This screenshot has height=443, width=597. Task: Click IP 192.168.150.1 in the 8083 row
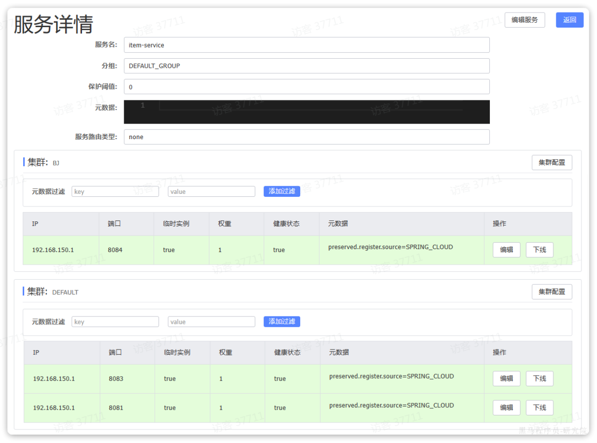54,379
